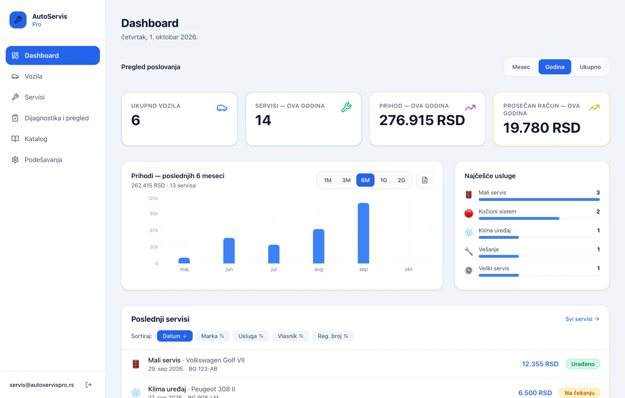
Task: Click the red circle icon for Kočioni sistem
Action: (x=469, y=214)
